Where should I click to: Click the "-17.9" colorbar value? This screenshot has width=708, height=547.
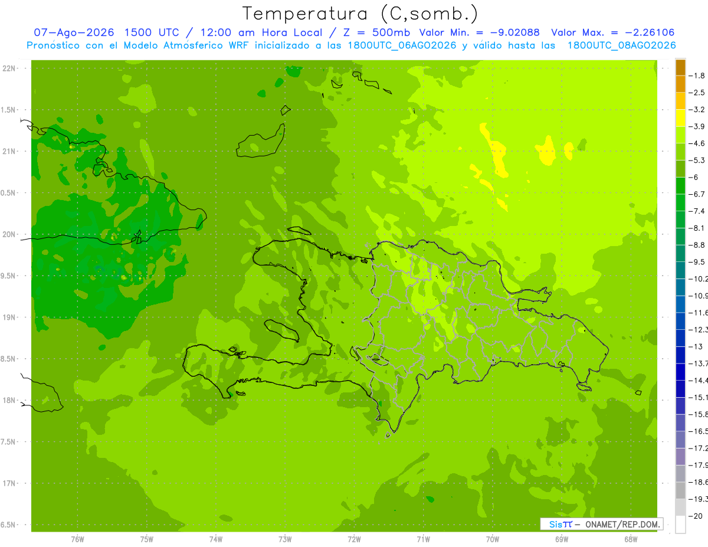[x=699, y=465]
